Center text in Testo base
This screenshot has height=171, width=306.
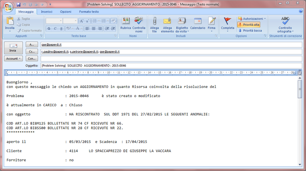94,29
